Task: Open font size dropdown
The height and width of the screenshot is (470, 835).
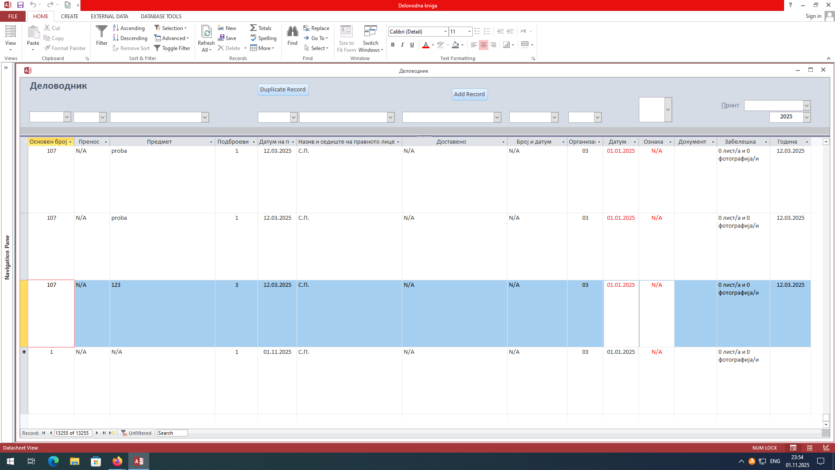Action: click(469, 32)
